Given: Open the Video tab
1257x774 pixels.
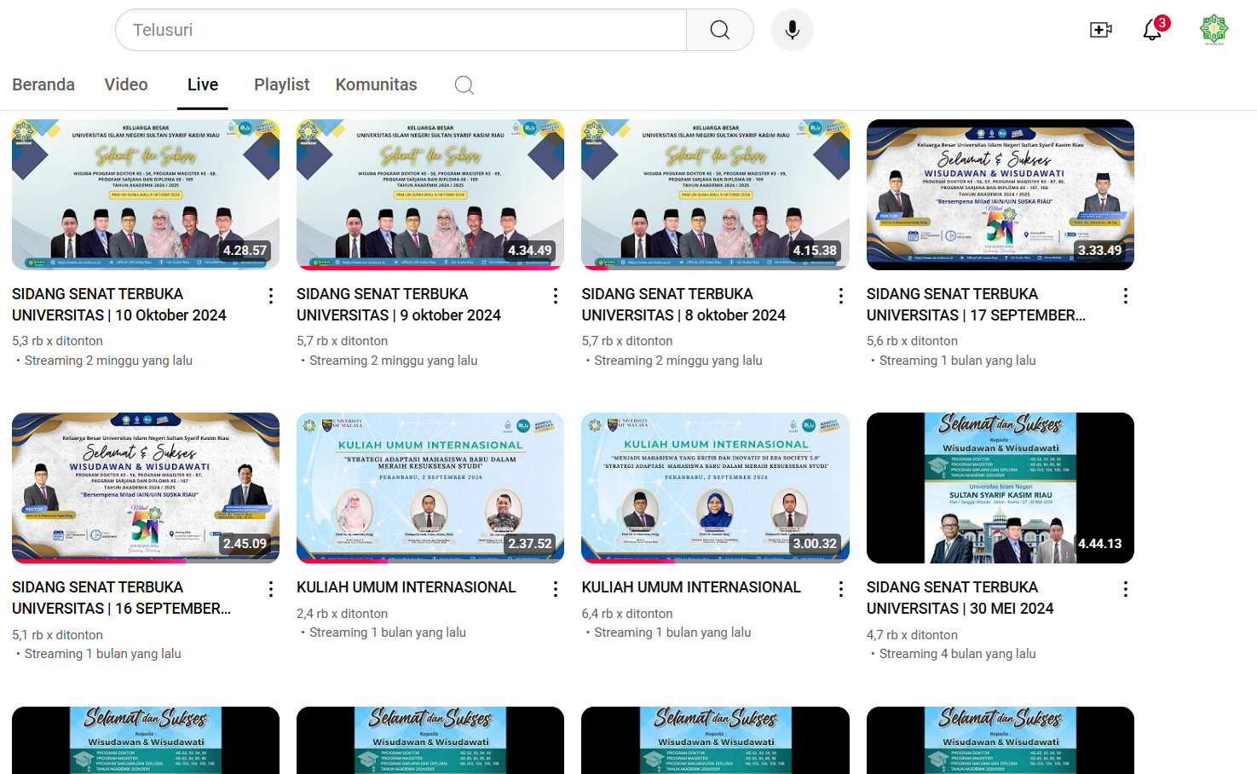Looking at the screenshot, I should pyautogui.click(x=126, y=84).
